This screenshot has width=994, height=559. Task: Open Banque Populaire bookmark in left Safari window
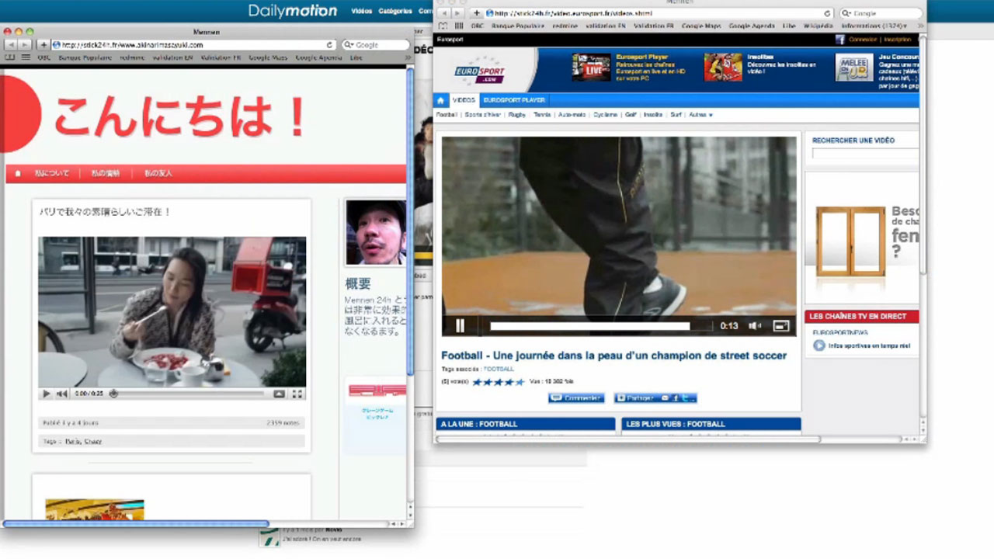(x=85, y=57)
